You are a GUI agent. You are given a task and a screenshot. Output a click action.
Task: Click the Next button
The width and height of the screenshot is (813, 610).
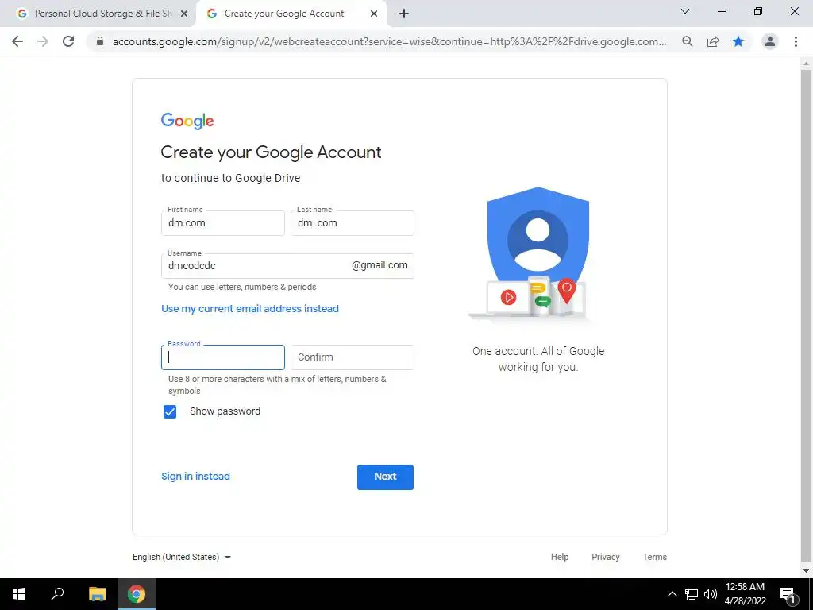click(x=385, y=477)
